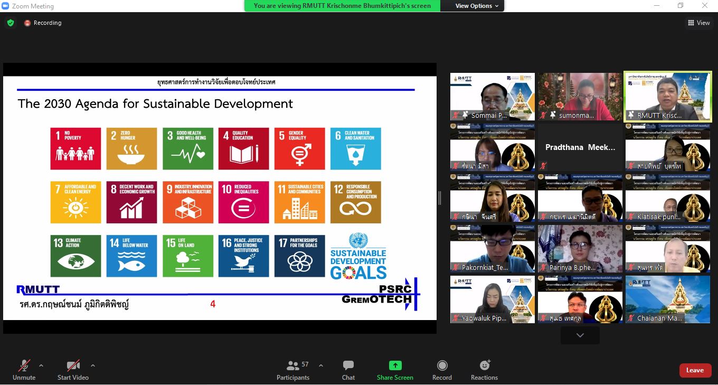Viewport: 718px width, 385px height.
Task: Click goal 7 Affordable Clean Energy tile
Action: pyautogui.click(x=75, y=202)
